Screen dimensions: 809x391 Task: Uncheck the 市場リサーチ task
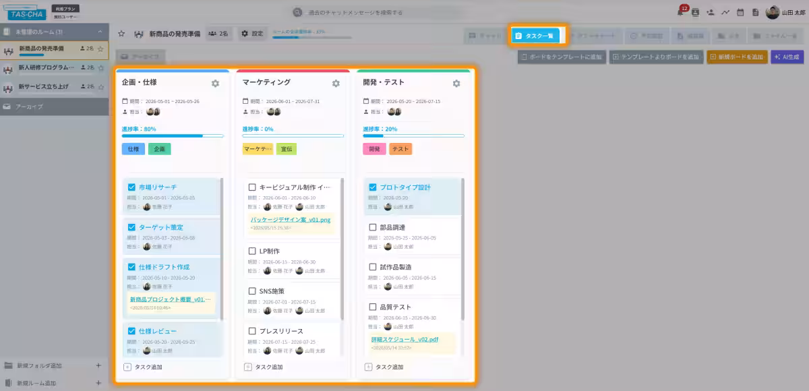(x=131, y=187)
